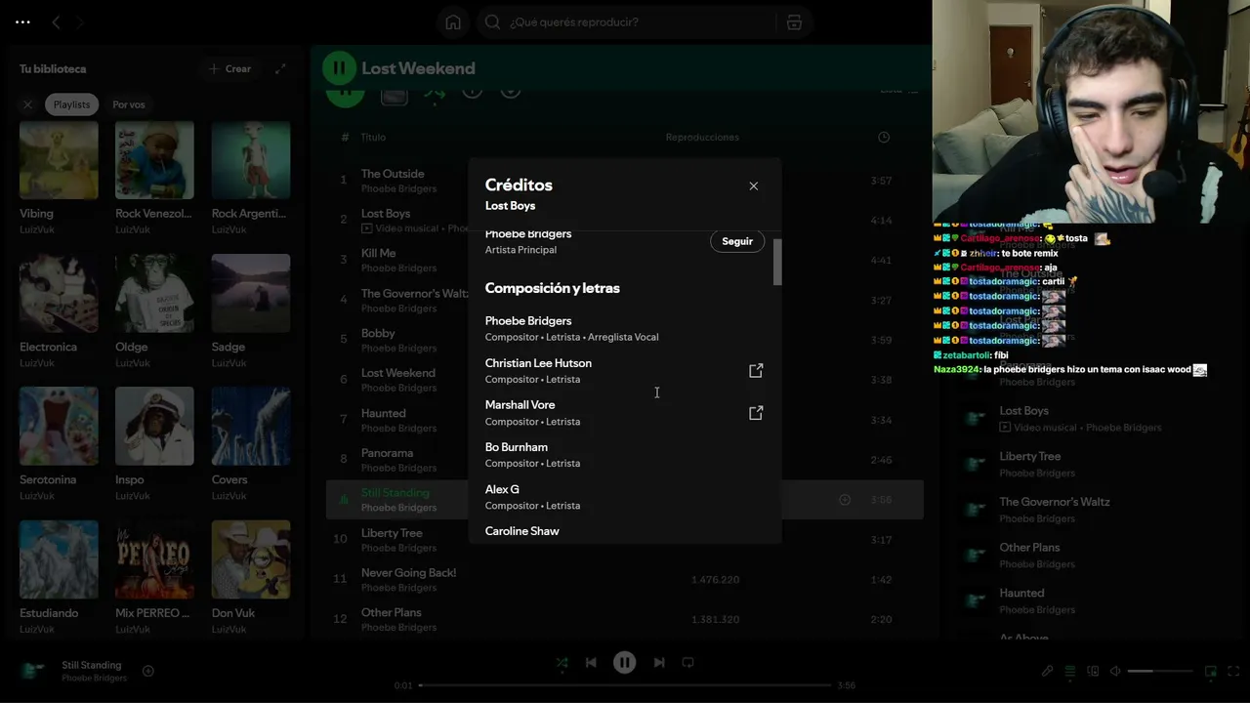Open Haunted in the queue panel
The image size is (1250, 703).
point(1021,593)
